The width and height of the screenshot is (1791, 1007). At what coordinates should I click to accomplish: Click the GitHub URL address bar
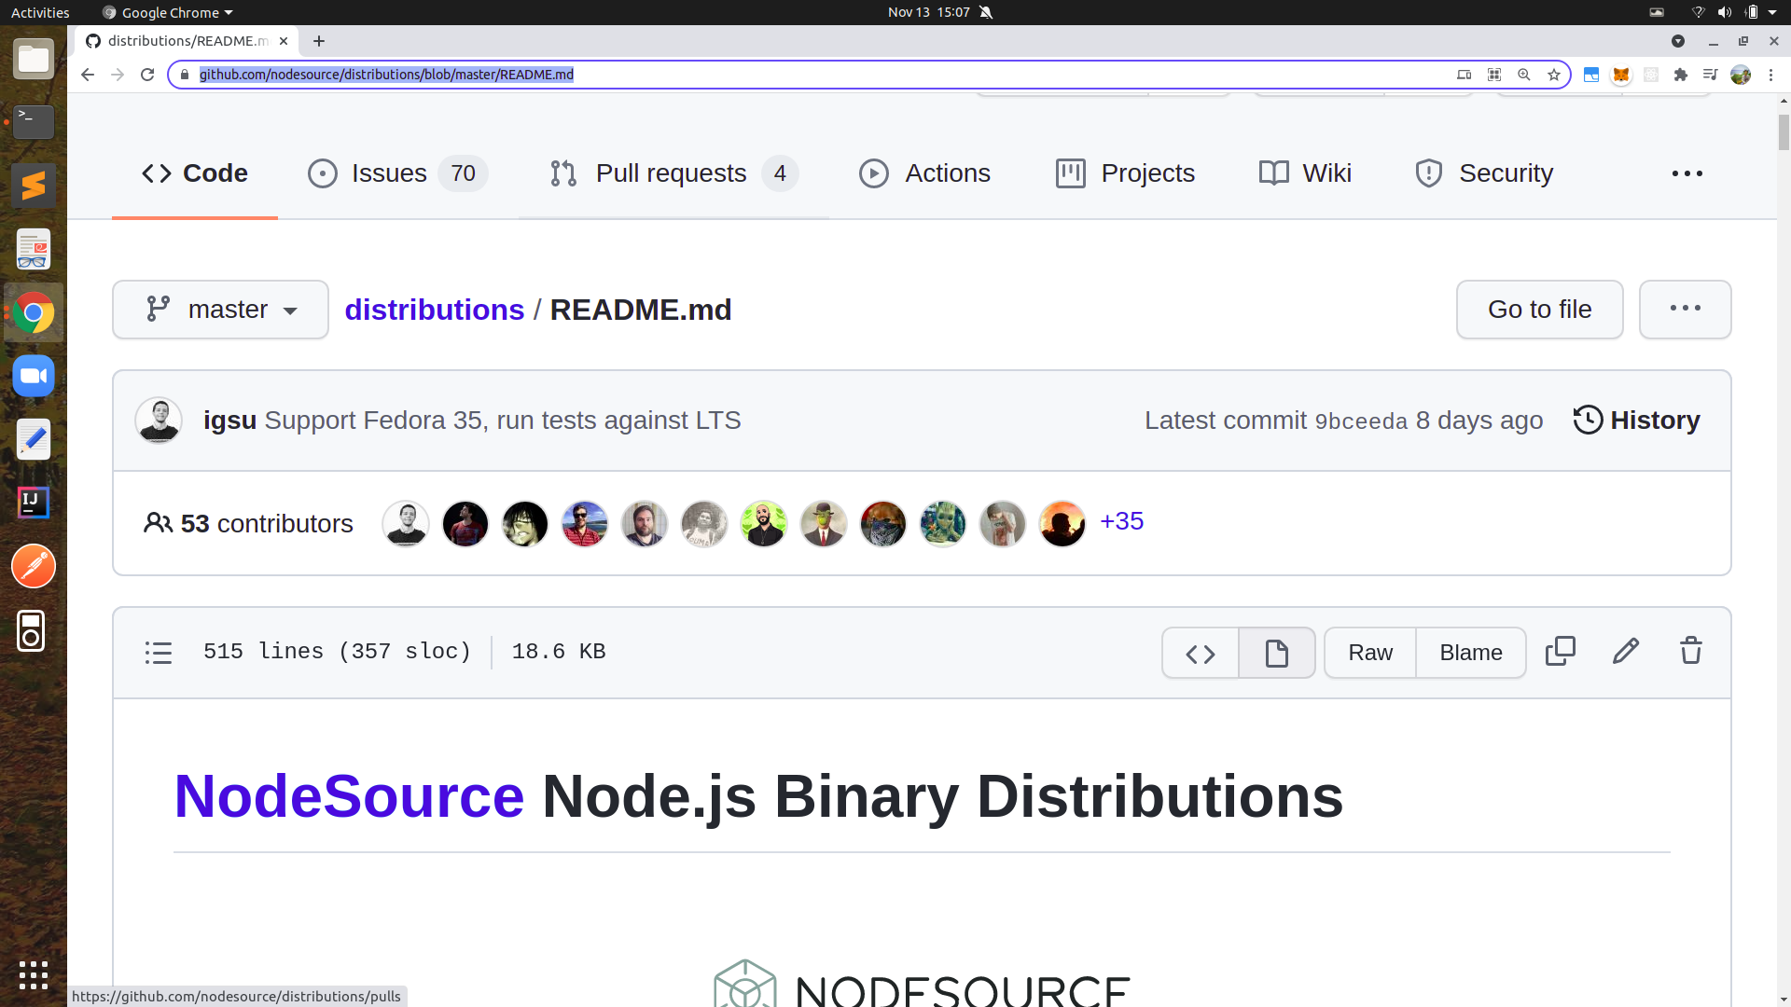pos(821,75)
